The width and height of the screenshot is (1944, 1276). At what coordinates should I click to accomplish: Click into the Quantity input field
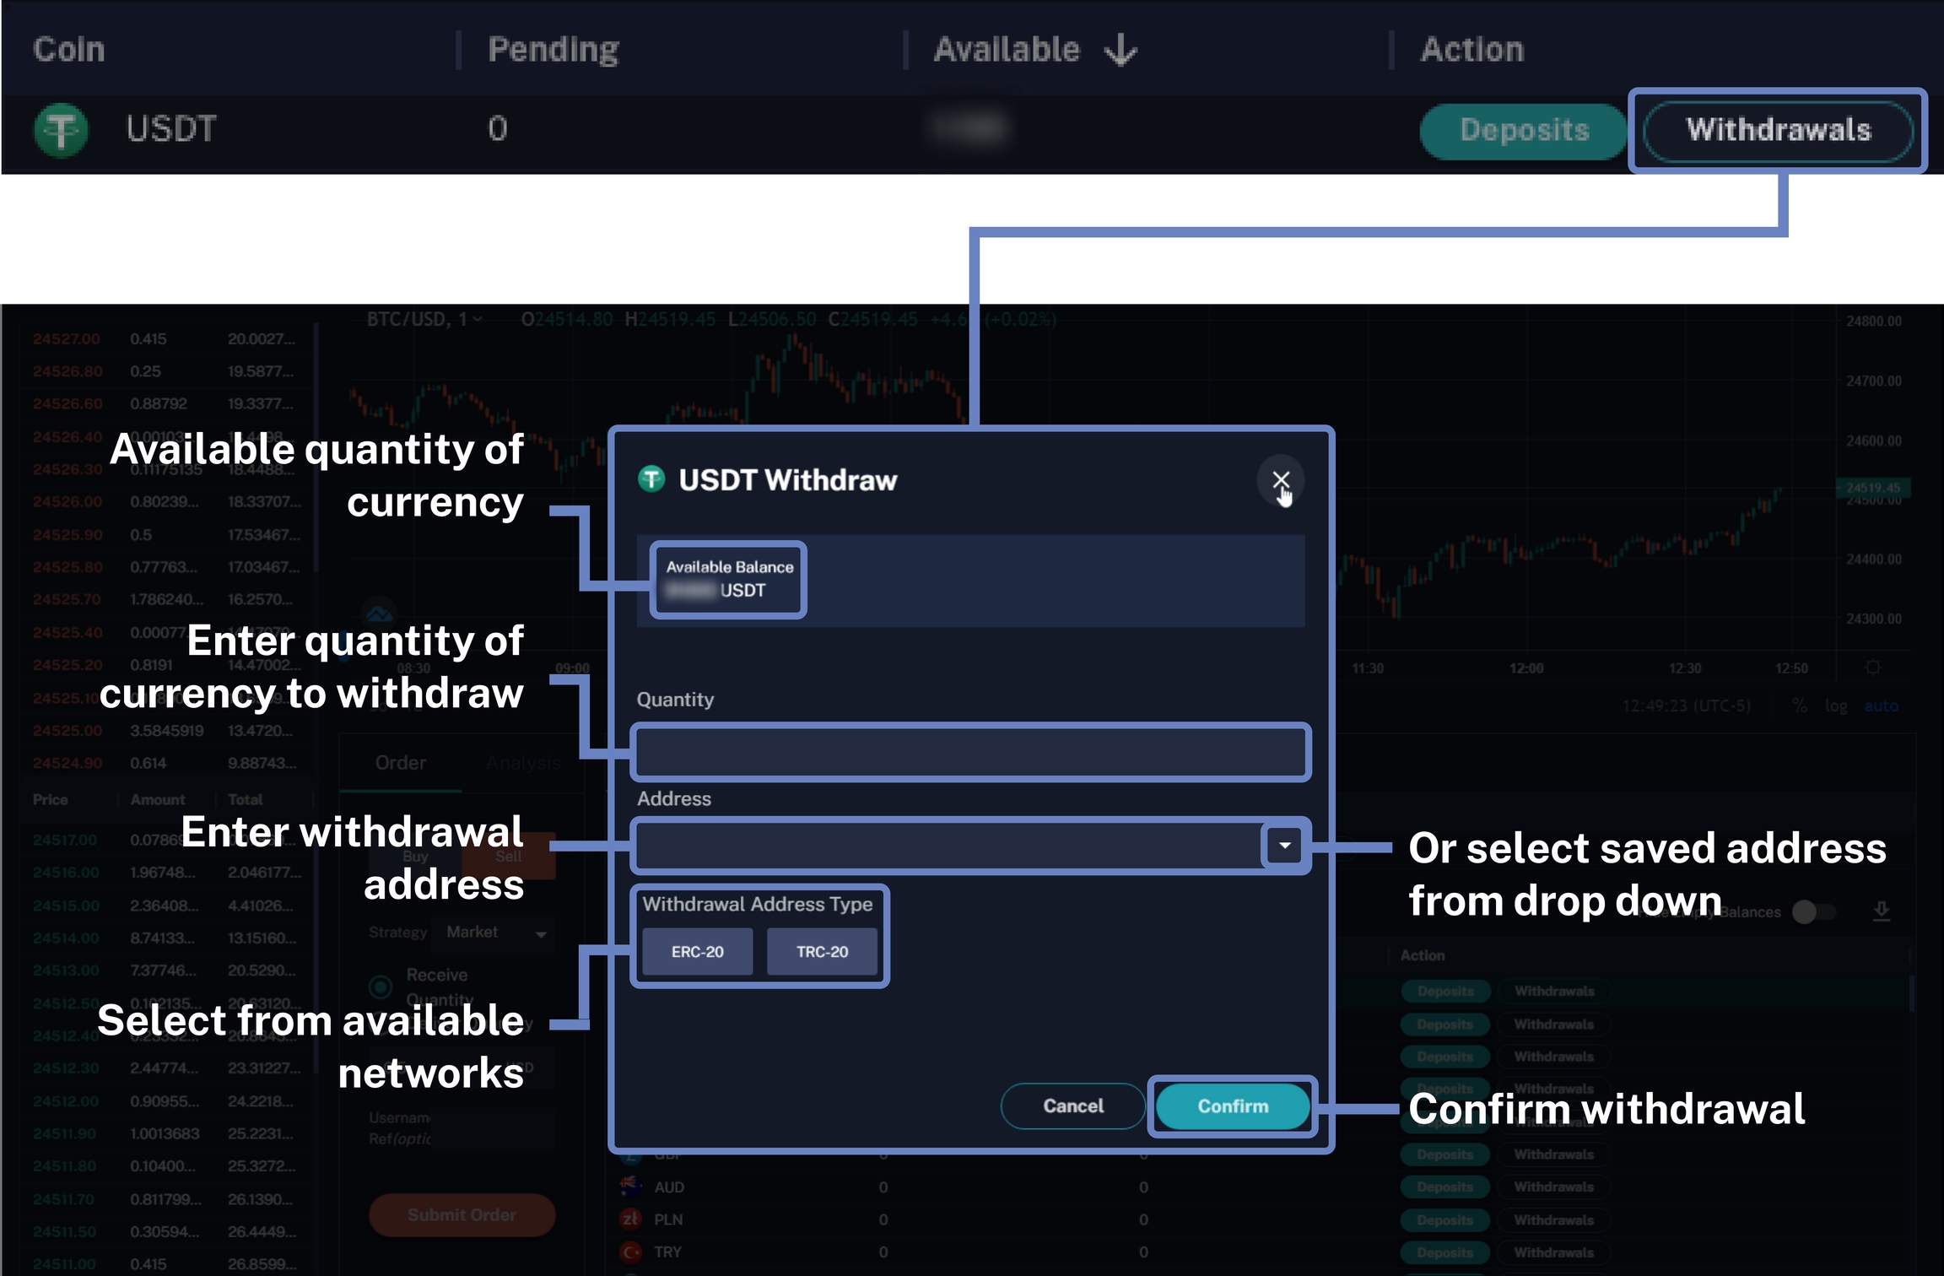[x=970, y=752]
